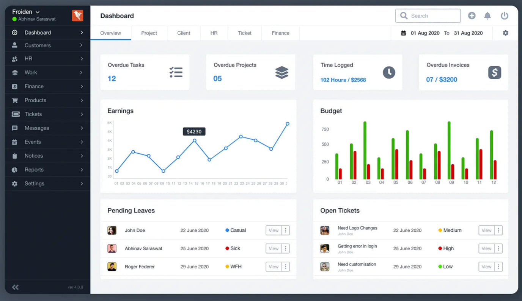The height and width of the screenshot is (301, 522).
Task: Click the Overdue Tasks checklist icon
Action: pos(176,72)
